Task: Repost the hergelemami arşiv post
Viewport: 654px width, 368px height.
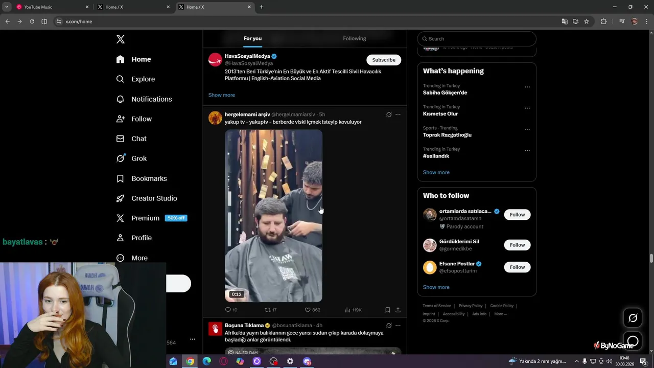Action: pos(270,310)
